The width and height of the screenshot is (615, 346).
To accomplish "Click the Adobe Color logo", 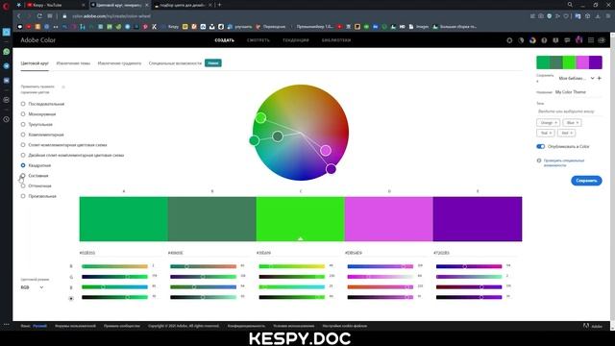I will click(x=38, y=40).
